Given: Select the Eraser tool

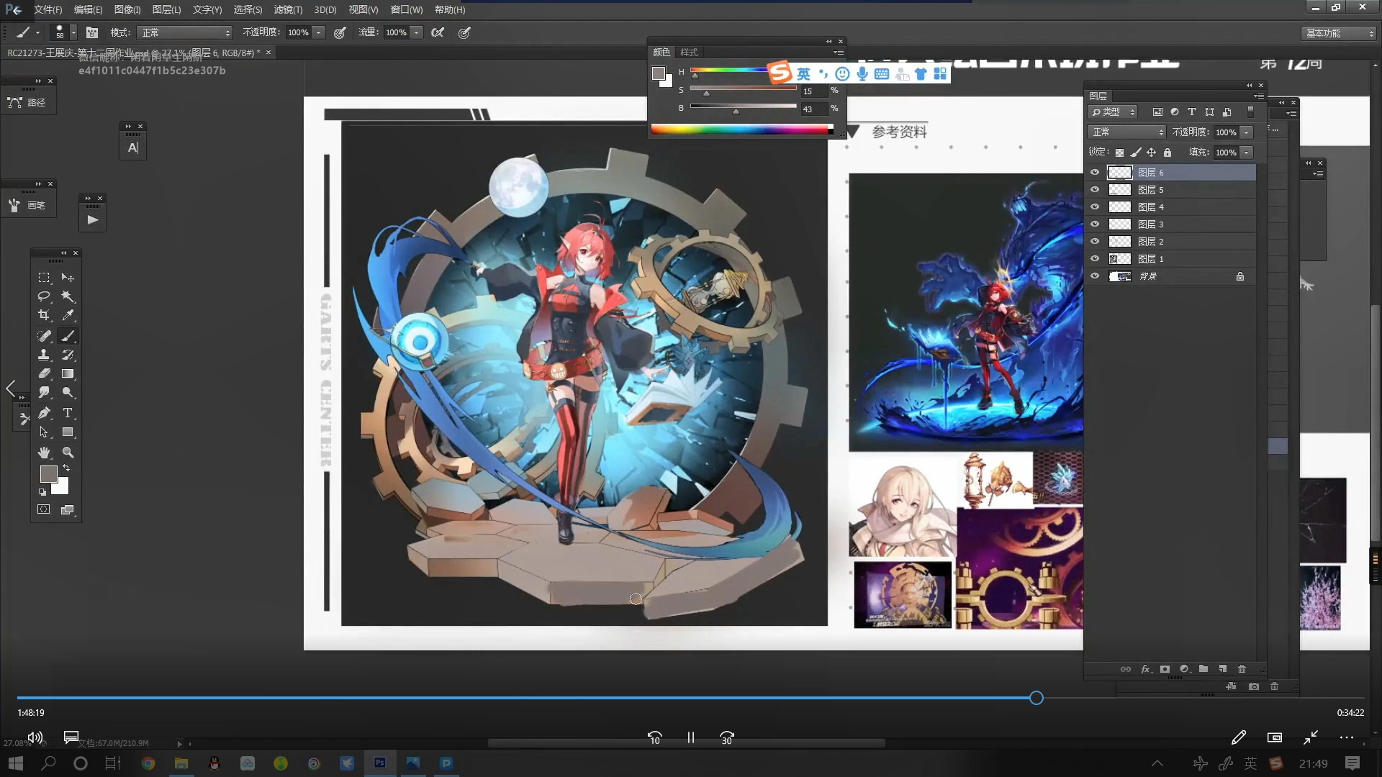Looking at the screenshot, I should pos(44,373).
